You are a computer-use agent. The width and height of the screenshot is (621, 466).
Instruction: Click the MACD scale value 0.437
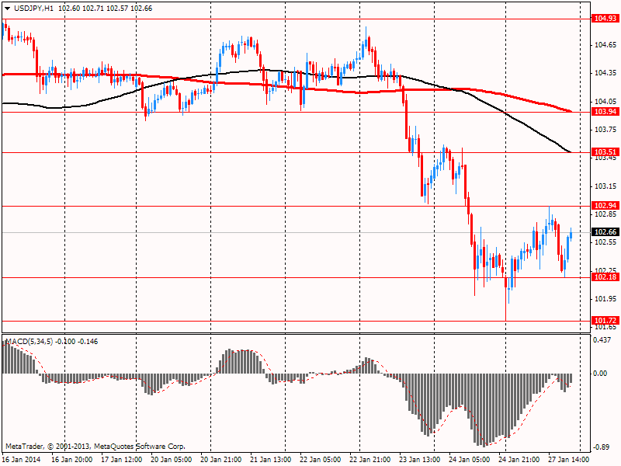click(602, 340)
